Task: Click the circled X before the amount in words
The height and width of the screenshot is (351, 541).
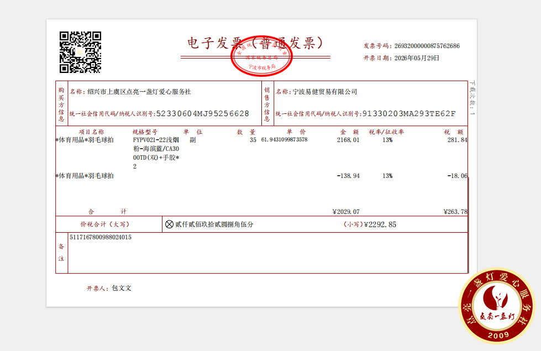Action: point(169,224)
